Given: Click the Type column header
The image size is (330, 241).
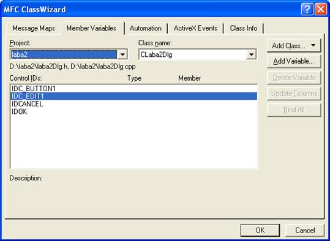Looking at the screenshot, I should (x=134, y=78).
